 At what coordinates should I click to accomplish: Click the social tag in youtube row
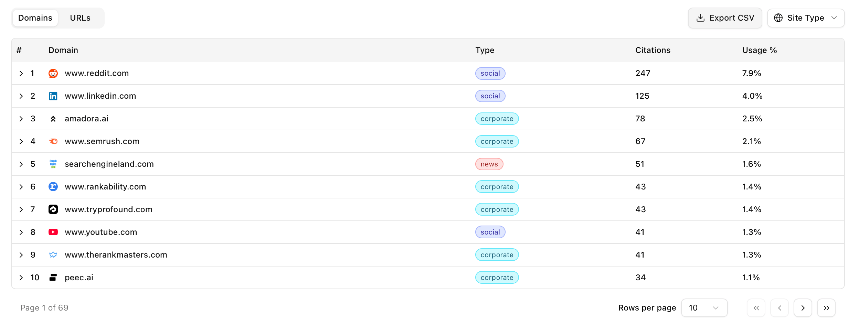(490, 232)
